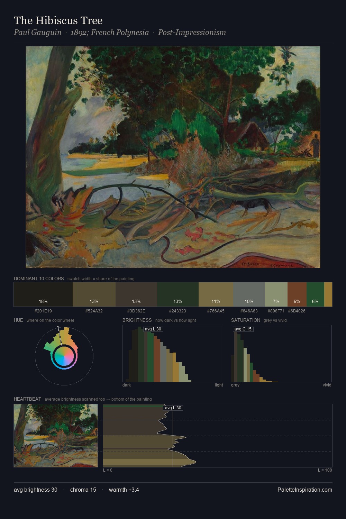Click the SATURATION section heading
Viewport: 346px width, 519px height.
[246, 320]
